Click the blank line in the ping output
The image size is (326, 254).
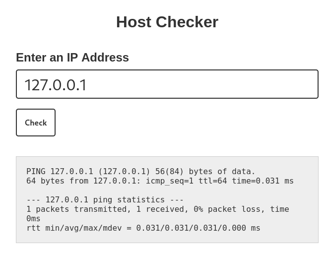point(149,190)
